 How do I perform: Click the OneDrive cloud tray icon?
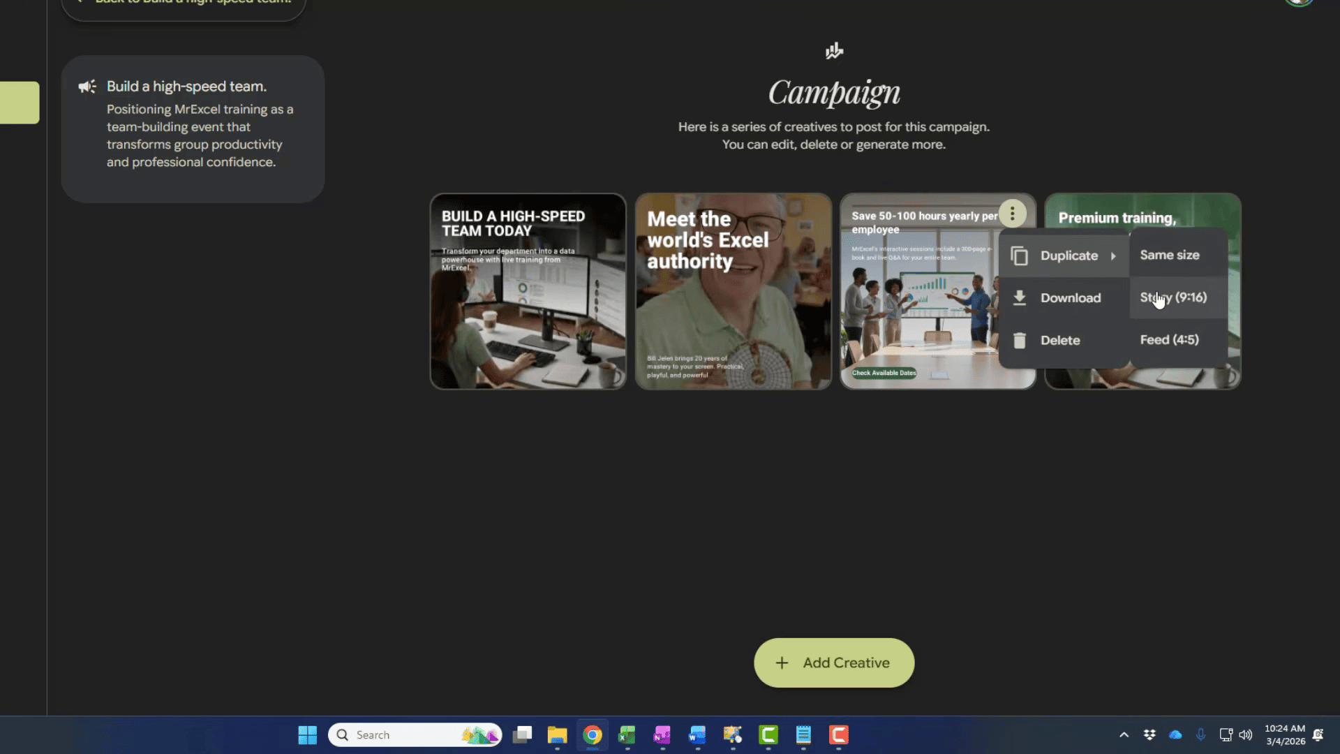coord(1175,734)
